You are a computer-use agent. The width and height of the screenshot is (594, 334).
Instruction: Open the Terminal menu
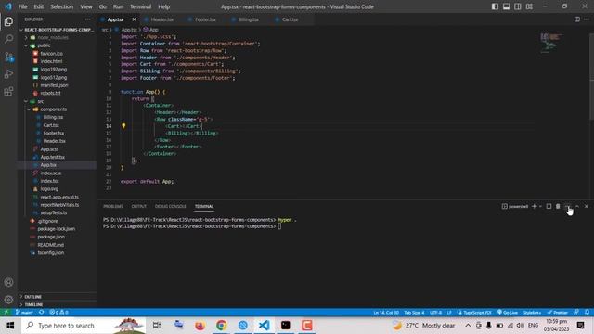[140, 6]
